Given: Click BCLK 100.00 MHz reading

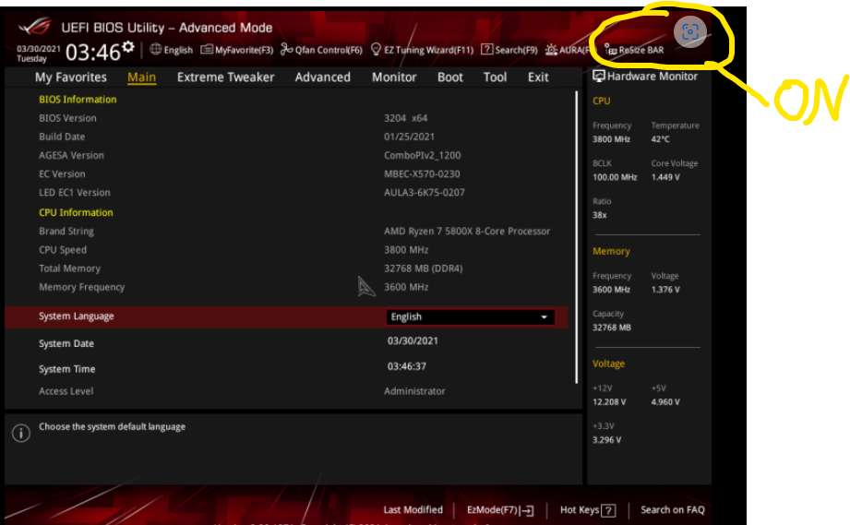Looking at the screenshot, I should 615,177.
